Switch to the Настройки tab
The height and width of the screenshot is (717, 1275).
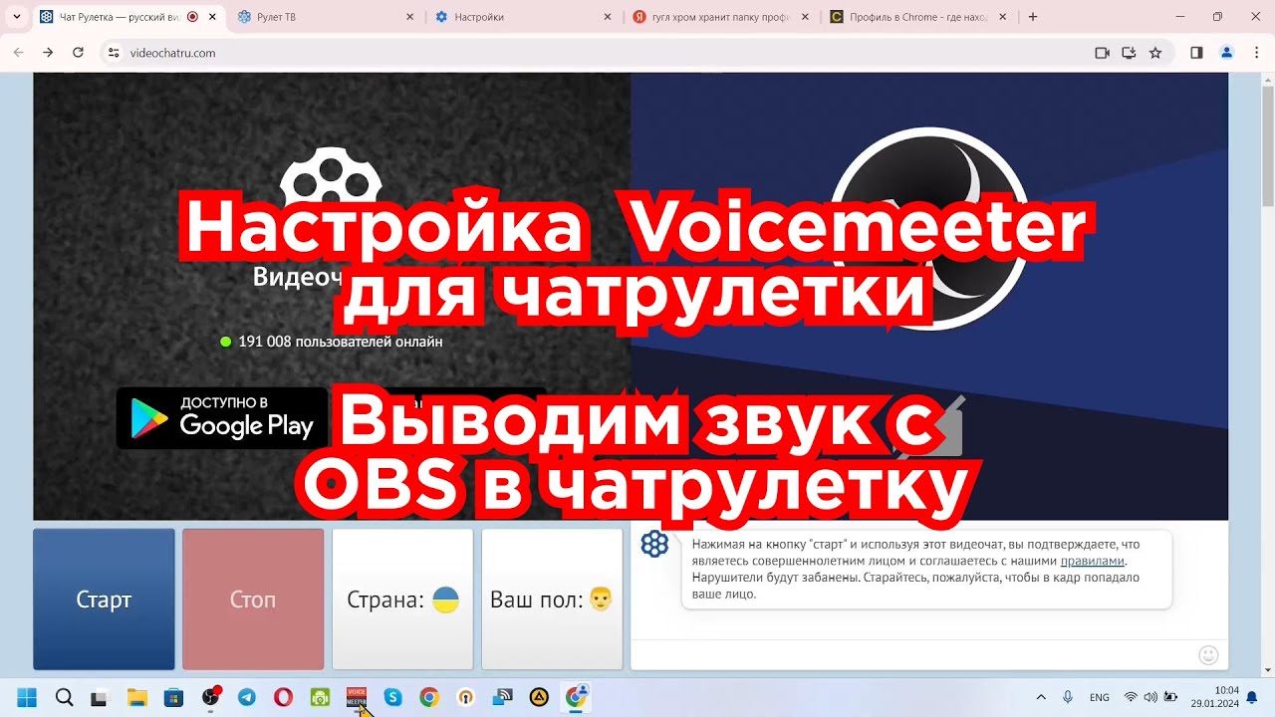[525, 17]
